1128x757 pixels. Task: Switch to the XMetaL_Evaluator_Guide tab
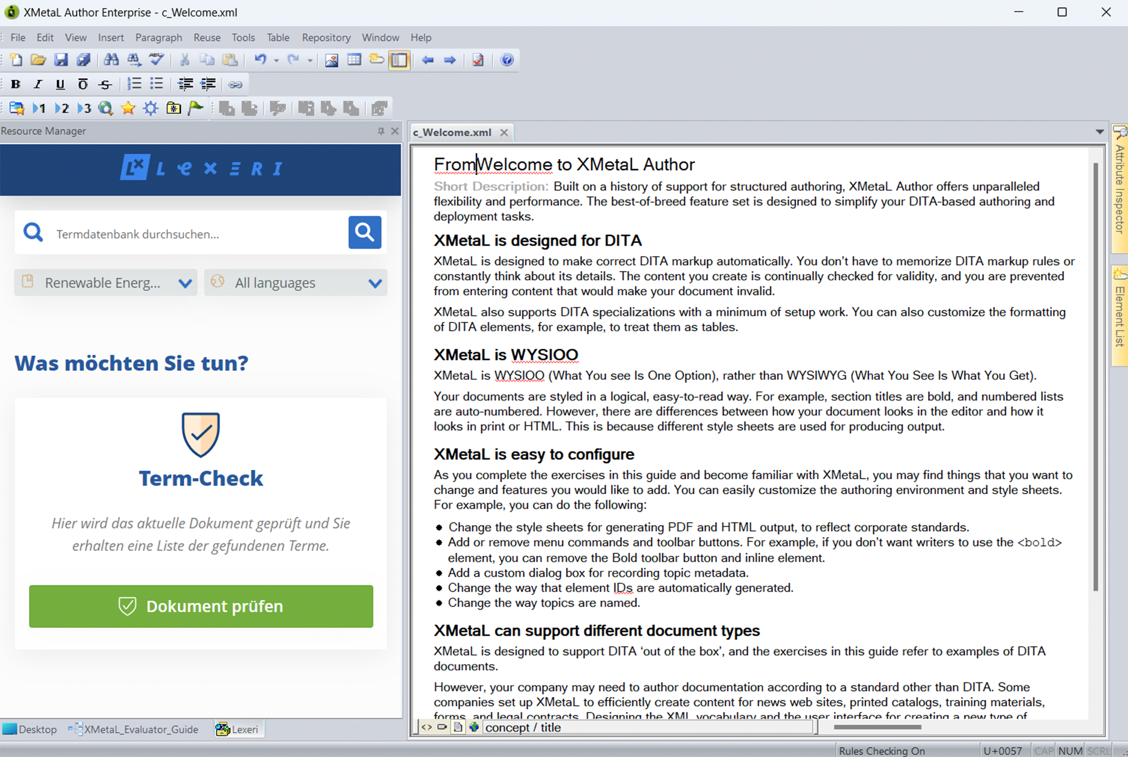[x=134, y=729]
